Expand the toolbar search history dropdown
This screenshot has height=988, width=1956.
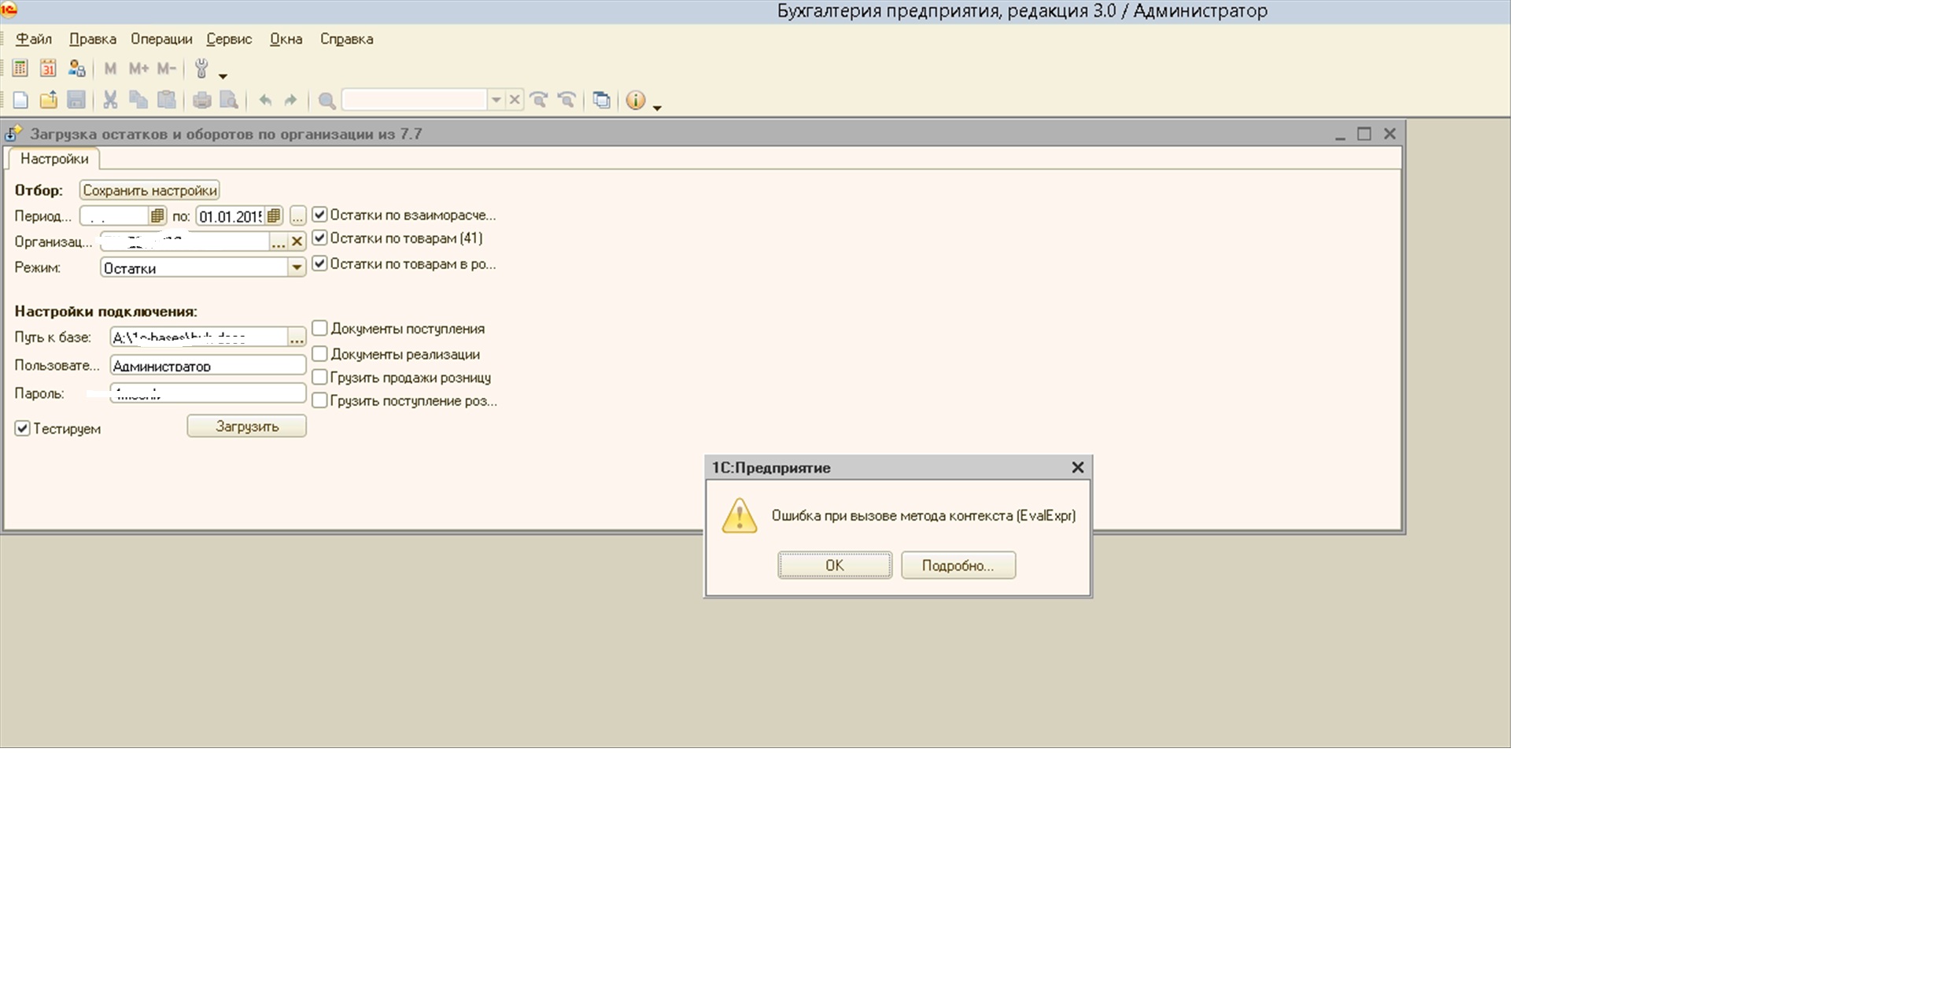pyautogui.click(x=496, y=100)
